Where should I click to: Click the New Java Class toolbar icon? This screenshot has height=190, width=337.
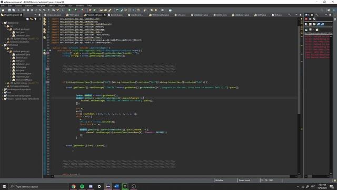coord(94,10)
